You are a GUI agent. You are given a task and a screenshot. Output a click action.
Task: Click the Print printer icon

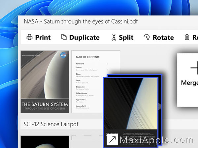point(30,37)
